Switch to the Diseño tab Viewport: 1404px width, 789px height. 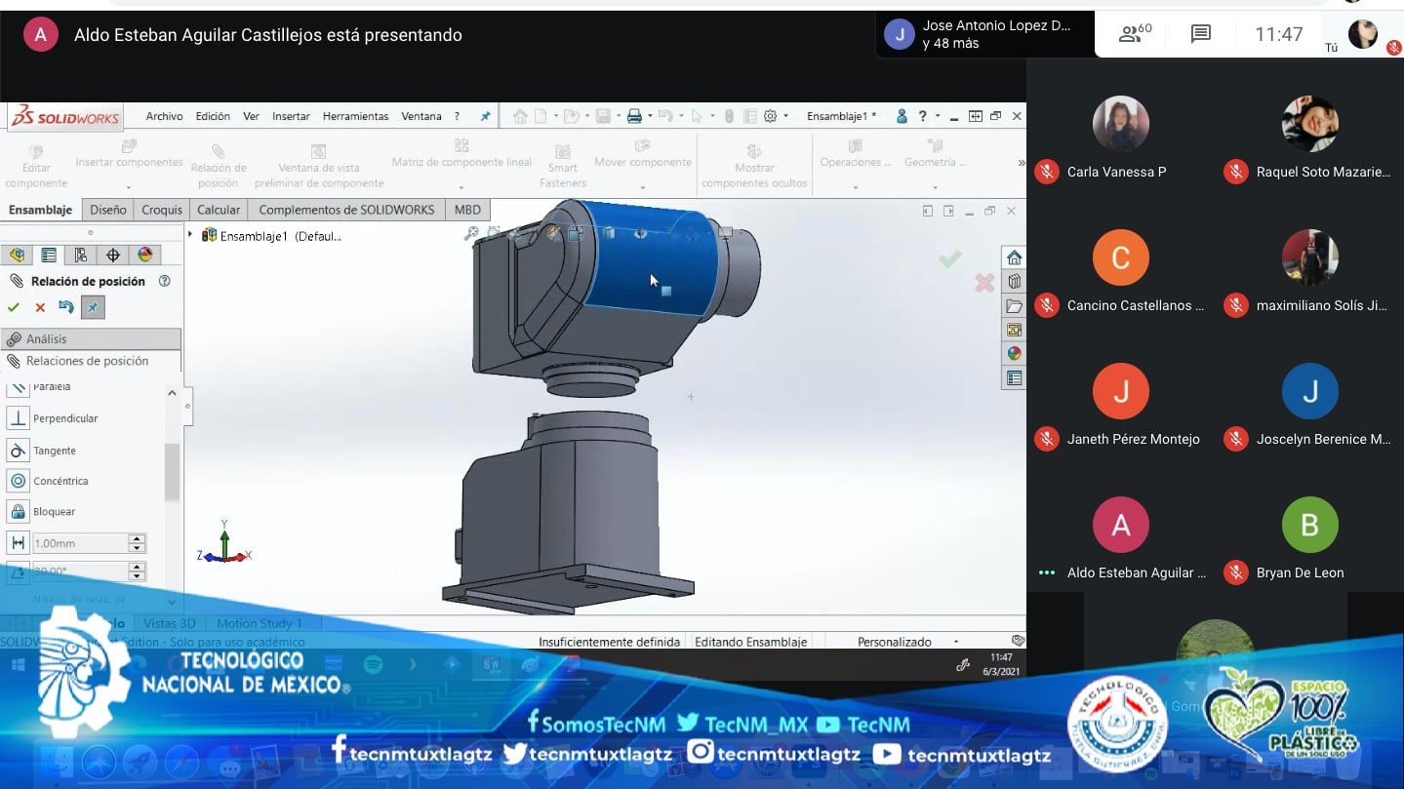[x=108, y=210]
